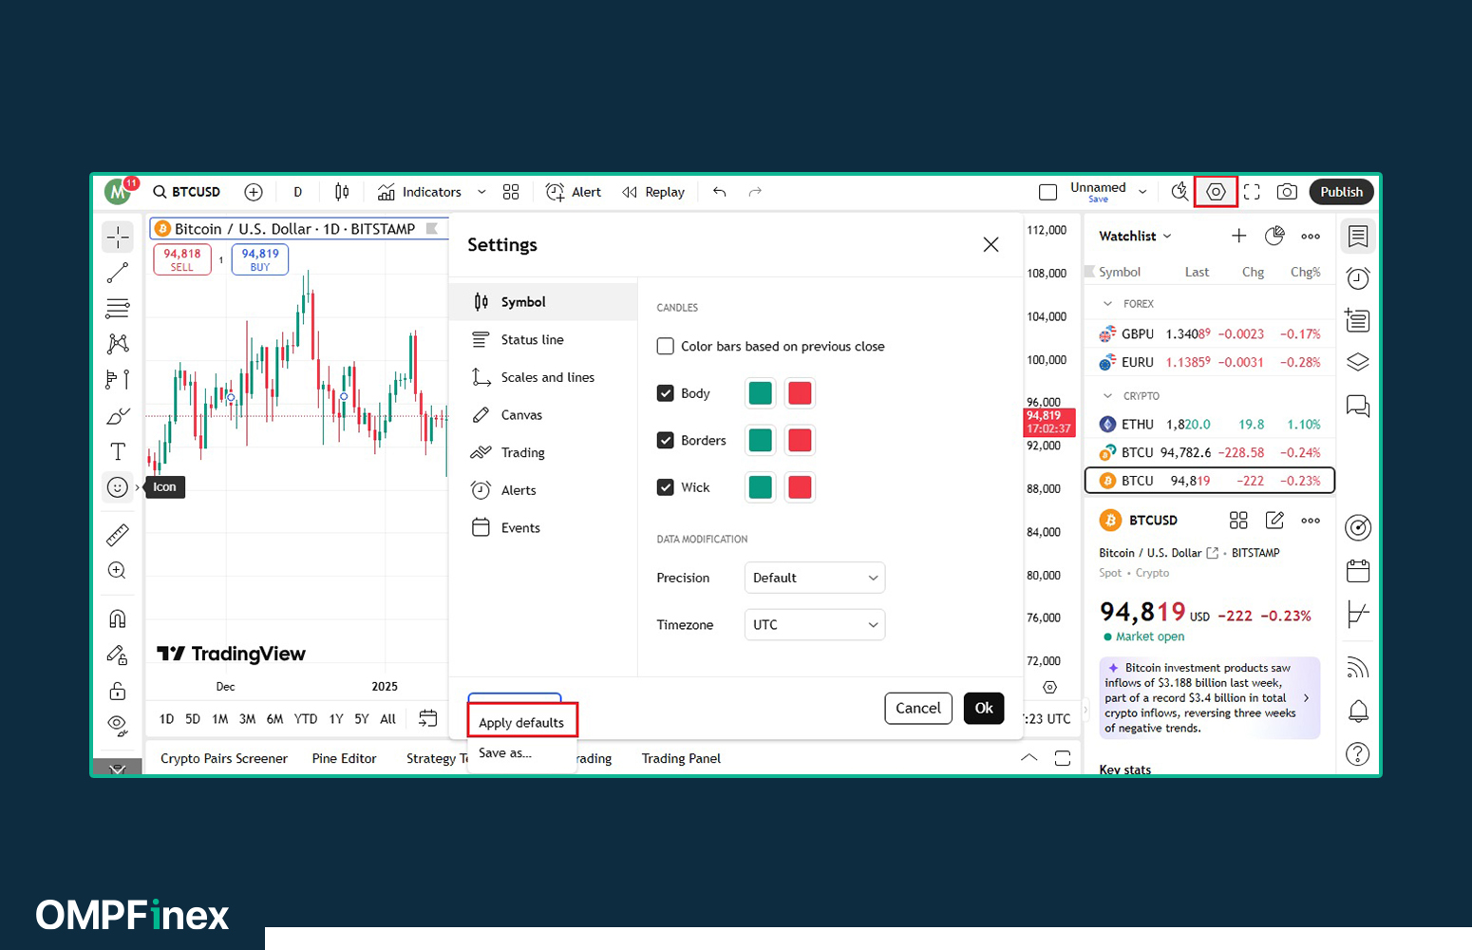Undo the last chart action
Screen dimensions: 1472x950
point(720,192)
